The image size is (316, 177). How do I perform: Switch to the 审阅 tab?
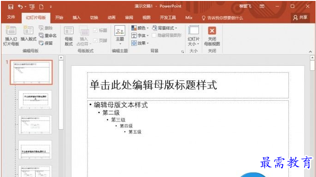click(129, 17)
